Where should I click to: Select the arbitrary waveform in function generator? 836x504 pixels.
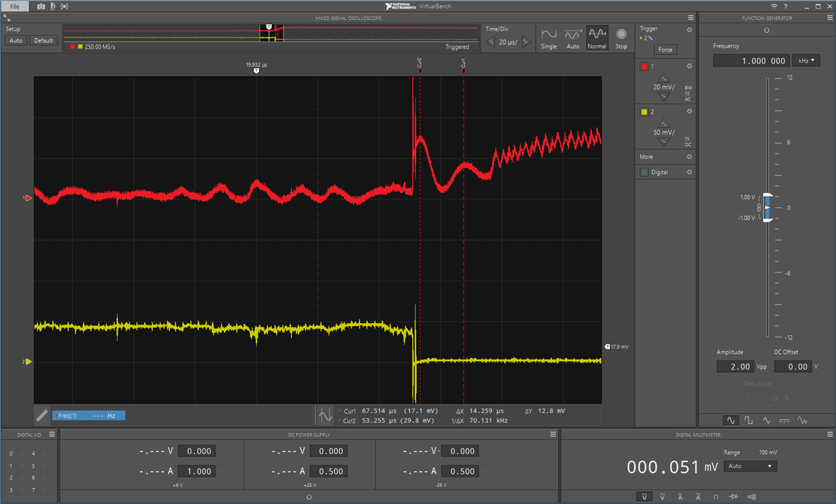[803, 421]
